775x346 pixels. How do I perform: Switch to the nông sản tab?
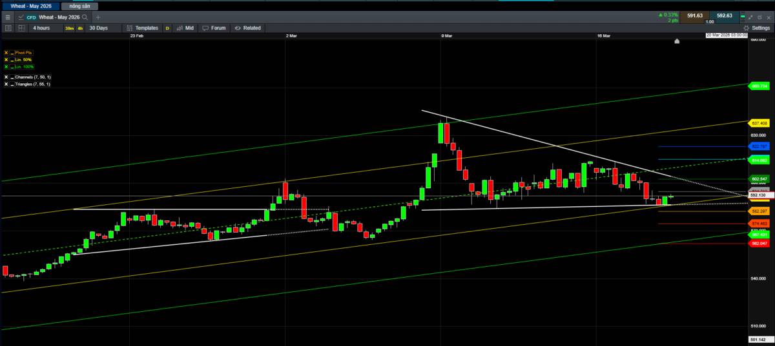pyautogui.click(x=79, y=6)
